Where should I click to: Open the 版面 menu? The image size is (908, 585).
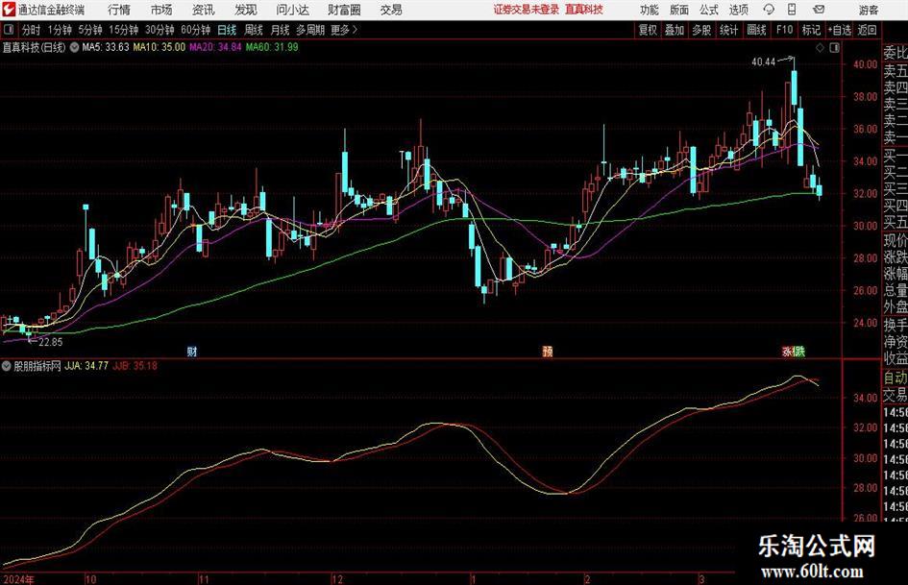point(678,10)
